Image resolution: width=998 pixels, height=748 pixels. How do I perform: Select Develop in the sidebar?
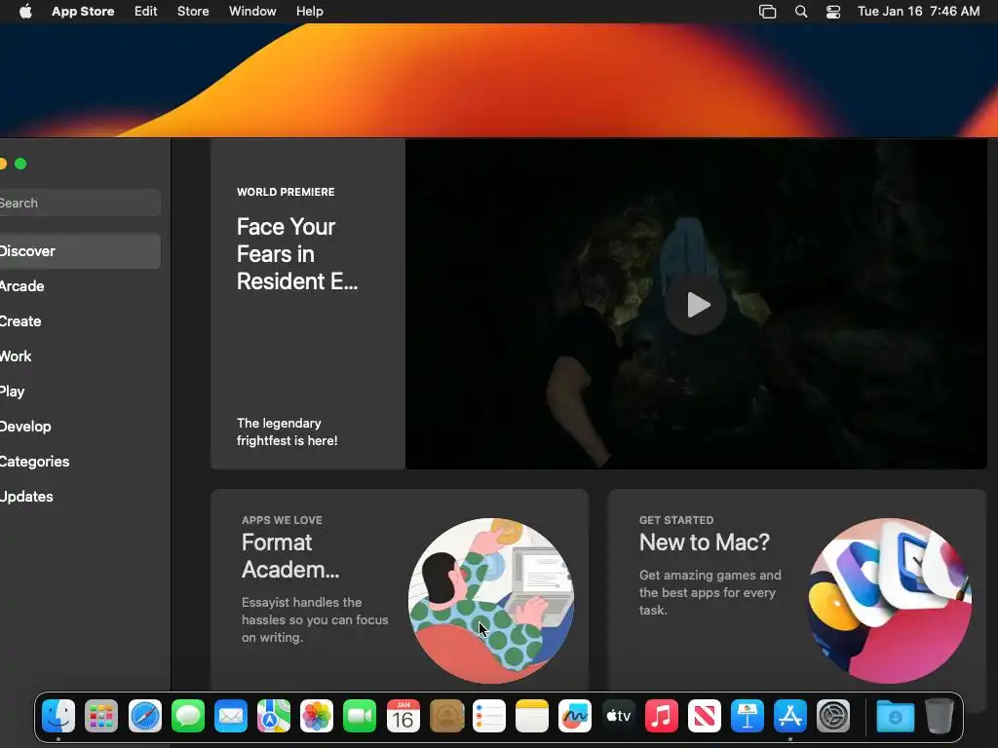[80, 427]
